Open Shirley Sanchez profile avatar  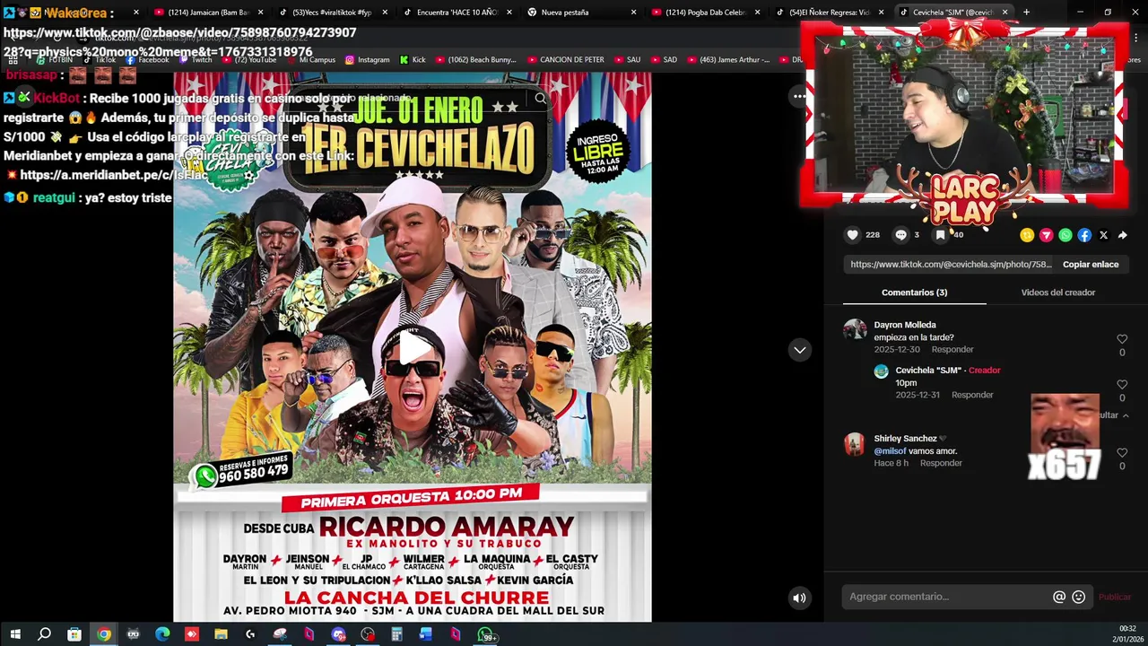(855, 444)
